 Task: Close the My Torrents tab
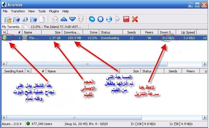point(23,27)
